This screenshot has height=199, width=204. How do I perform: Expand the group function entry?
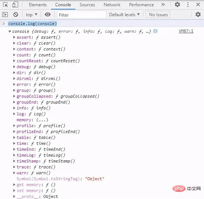coord(14,90)
